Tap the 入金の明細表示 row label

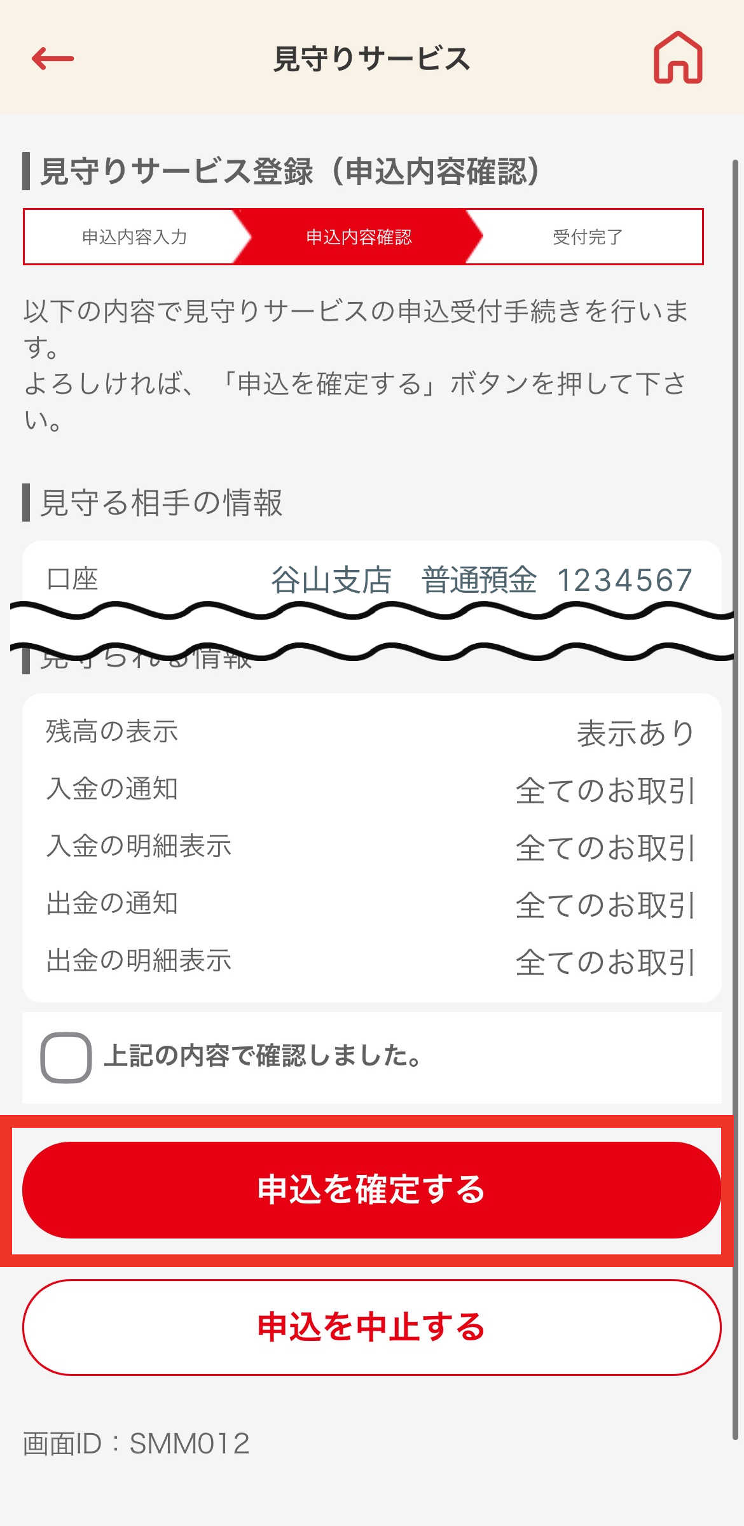139,846
